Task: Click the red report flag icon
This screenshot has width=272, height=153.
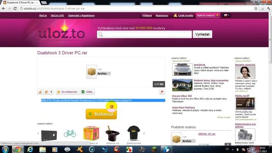Action: coord(162,92)
